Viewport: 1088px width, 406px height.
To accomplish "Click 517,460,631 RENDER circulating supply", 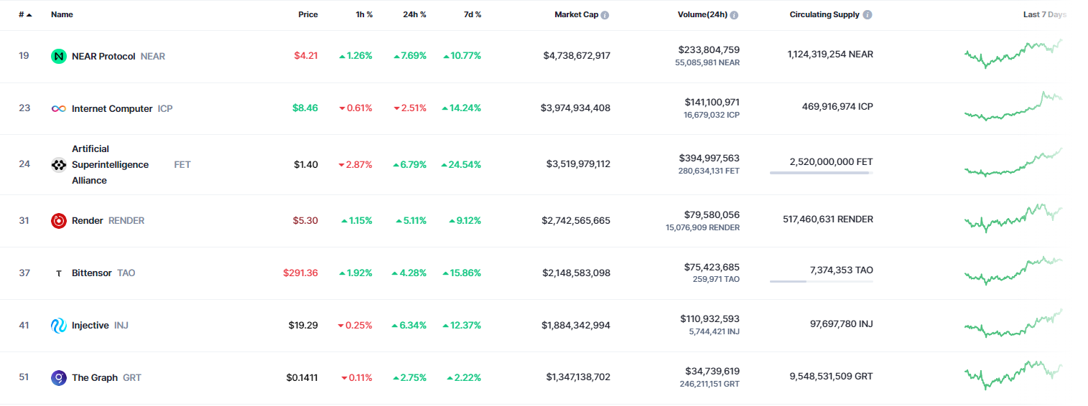I will (x=828, y=219).
